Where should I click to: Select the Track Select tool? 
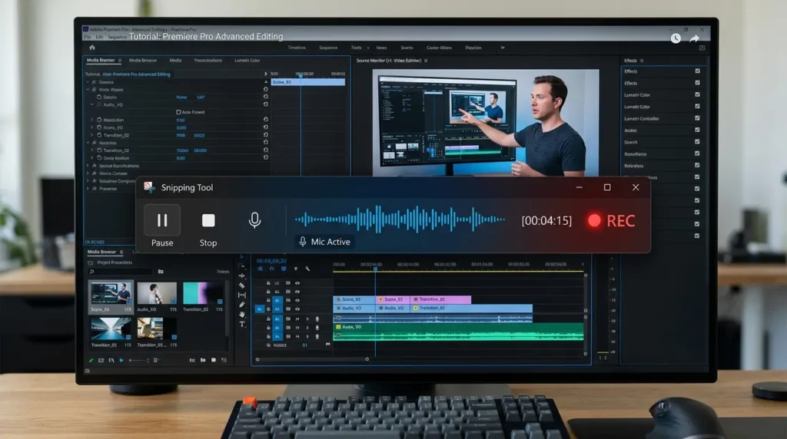(242, 266)
